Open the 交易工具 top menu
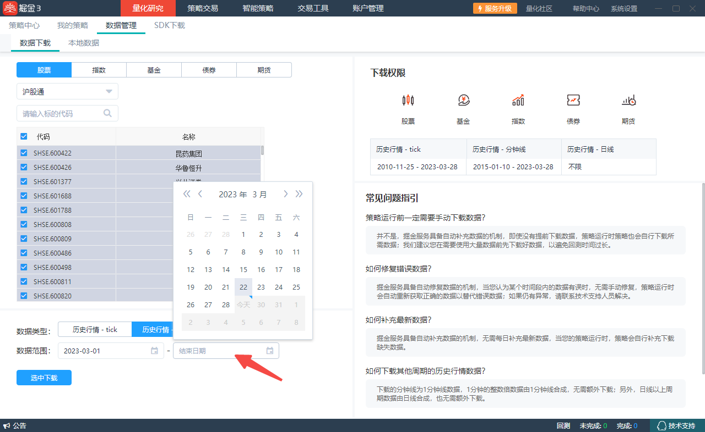This screenshot has height=432, width=705. point(313,8)
